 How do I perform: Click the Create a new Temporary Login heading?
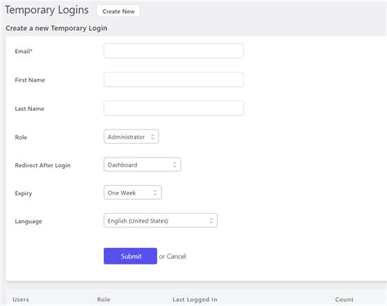[x=56, y=29]
